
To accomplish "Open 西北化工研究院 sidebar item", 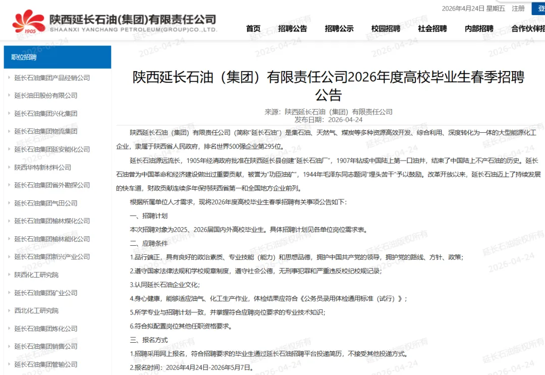I will click(36, 311).
